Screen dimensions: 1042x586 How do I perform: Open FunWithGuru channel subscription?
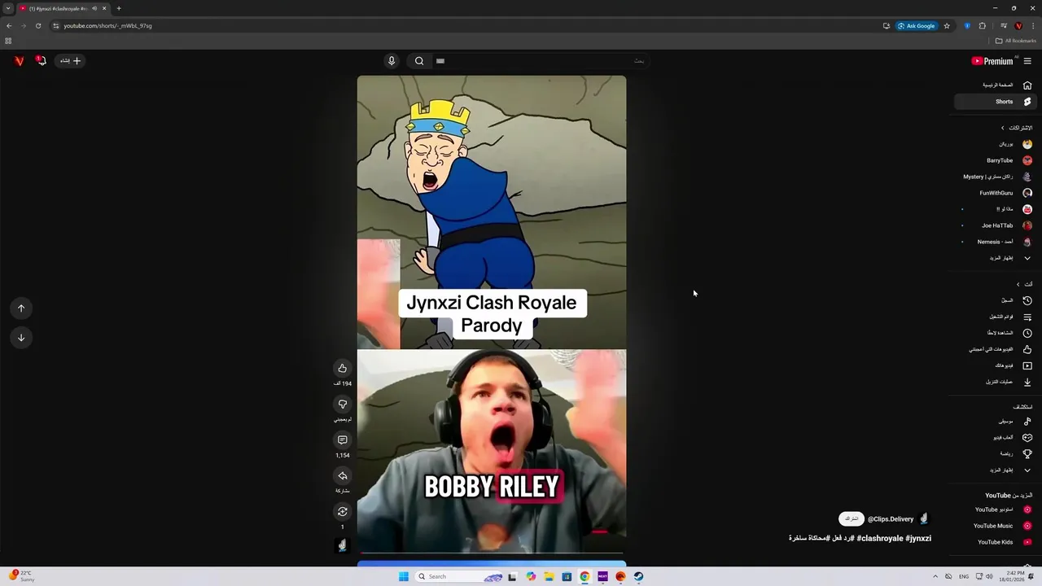tap(995, 193)
